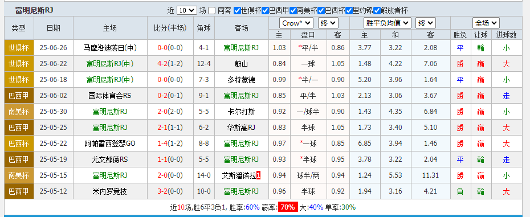Click home team 尤文都德RS
The image size is (530, 217).
(110, 159)
